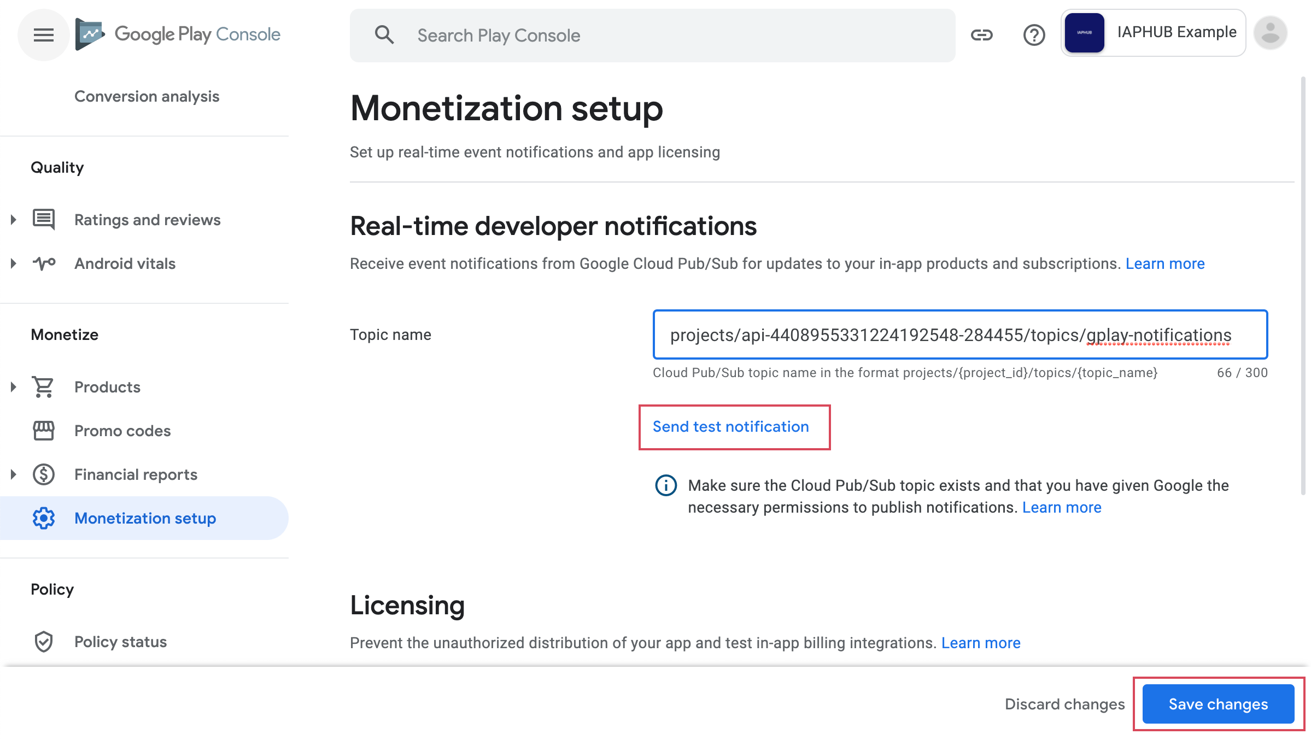Click into the Topic name field
Screen dimensions: 1311x740
pyautogui.click(x=959, y=334)
